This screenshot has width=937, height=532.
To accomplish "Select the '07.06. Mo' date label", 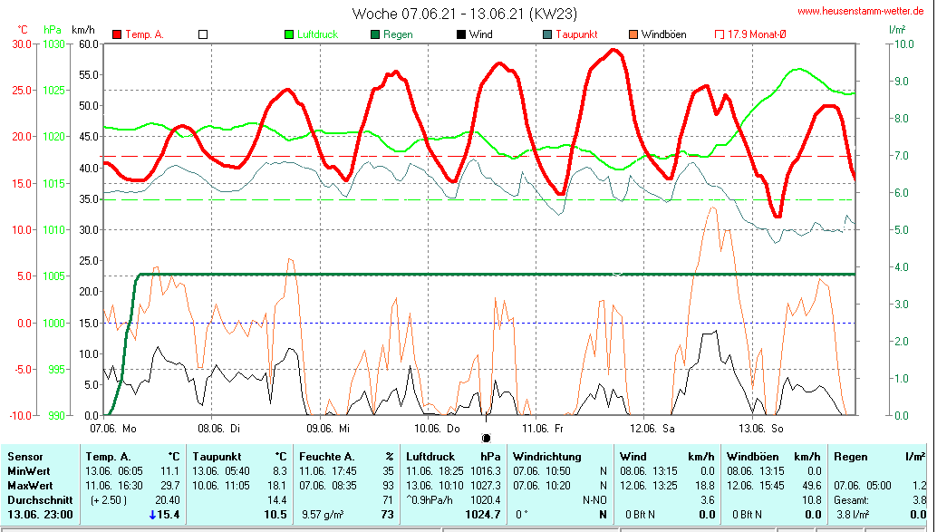I will click(113, 429).
